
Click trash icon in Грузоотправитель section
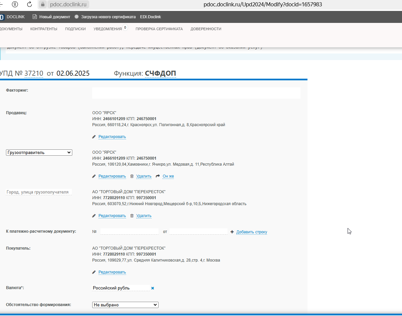[x=132, y=176]
